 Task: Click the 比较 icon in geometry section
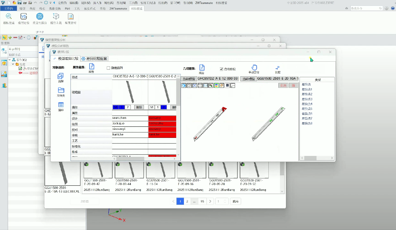pyautogui.click(x=277, y=68)
